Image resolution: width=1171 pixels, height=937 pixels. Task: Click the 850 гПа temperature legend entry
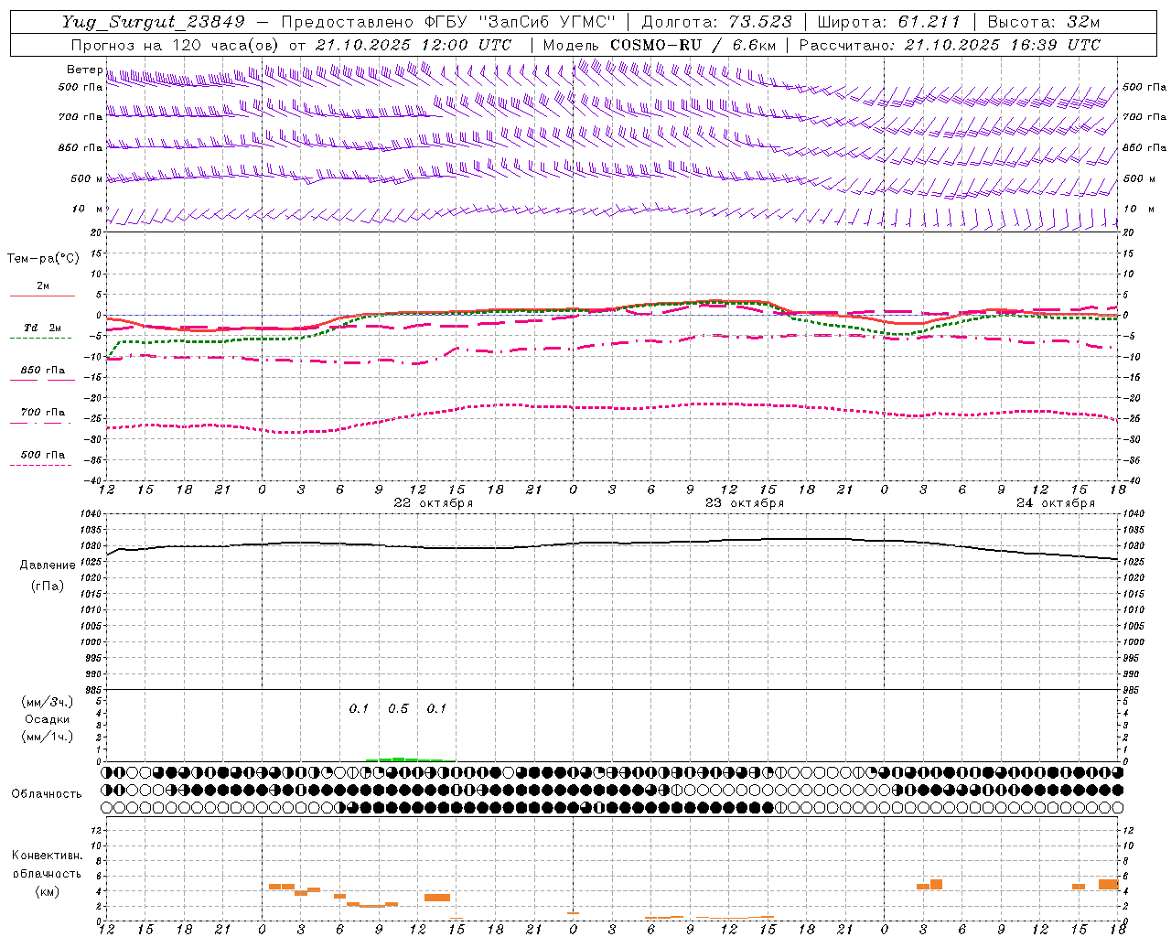coord(43,371)
